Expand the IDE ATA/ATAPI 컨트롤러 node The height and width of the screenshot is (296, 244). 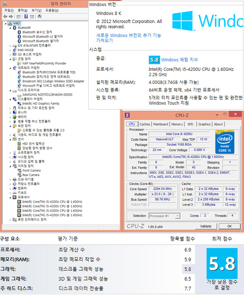point(10,46)
